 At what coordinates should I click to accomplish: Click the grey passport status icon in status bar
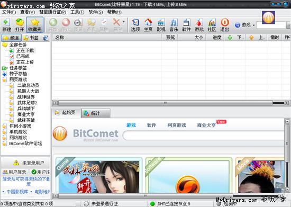(x=86, y=204)
